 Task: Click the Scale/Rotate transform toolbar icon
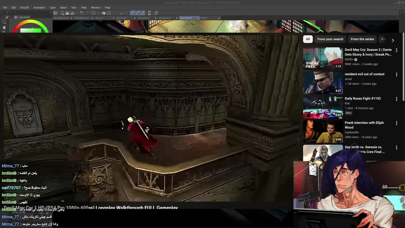(x=109, y=13)
